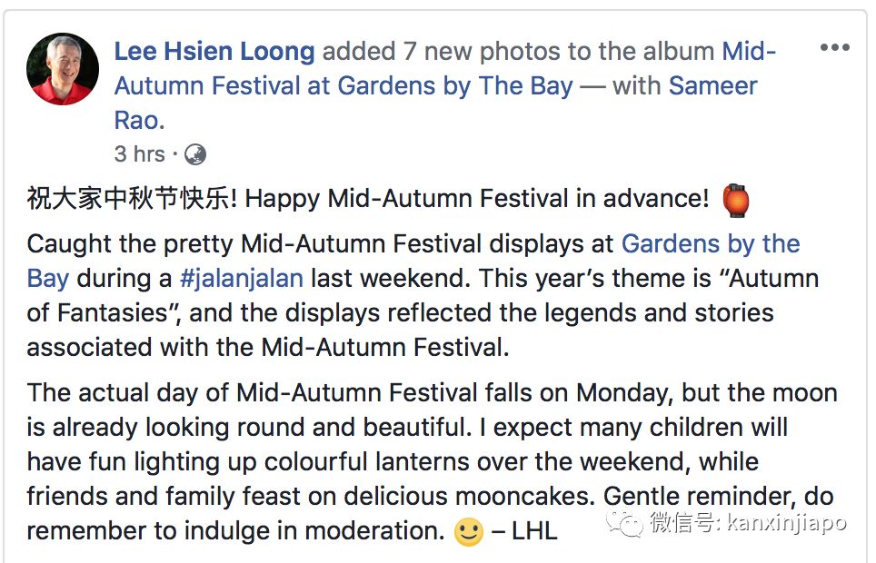
Task: Click the red lantern emoji
Action: (735, 199)
